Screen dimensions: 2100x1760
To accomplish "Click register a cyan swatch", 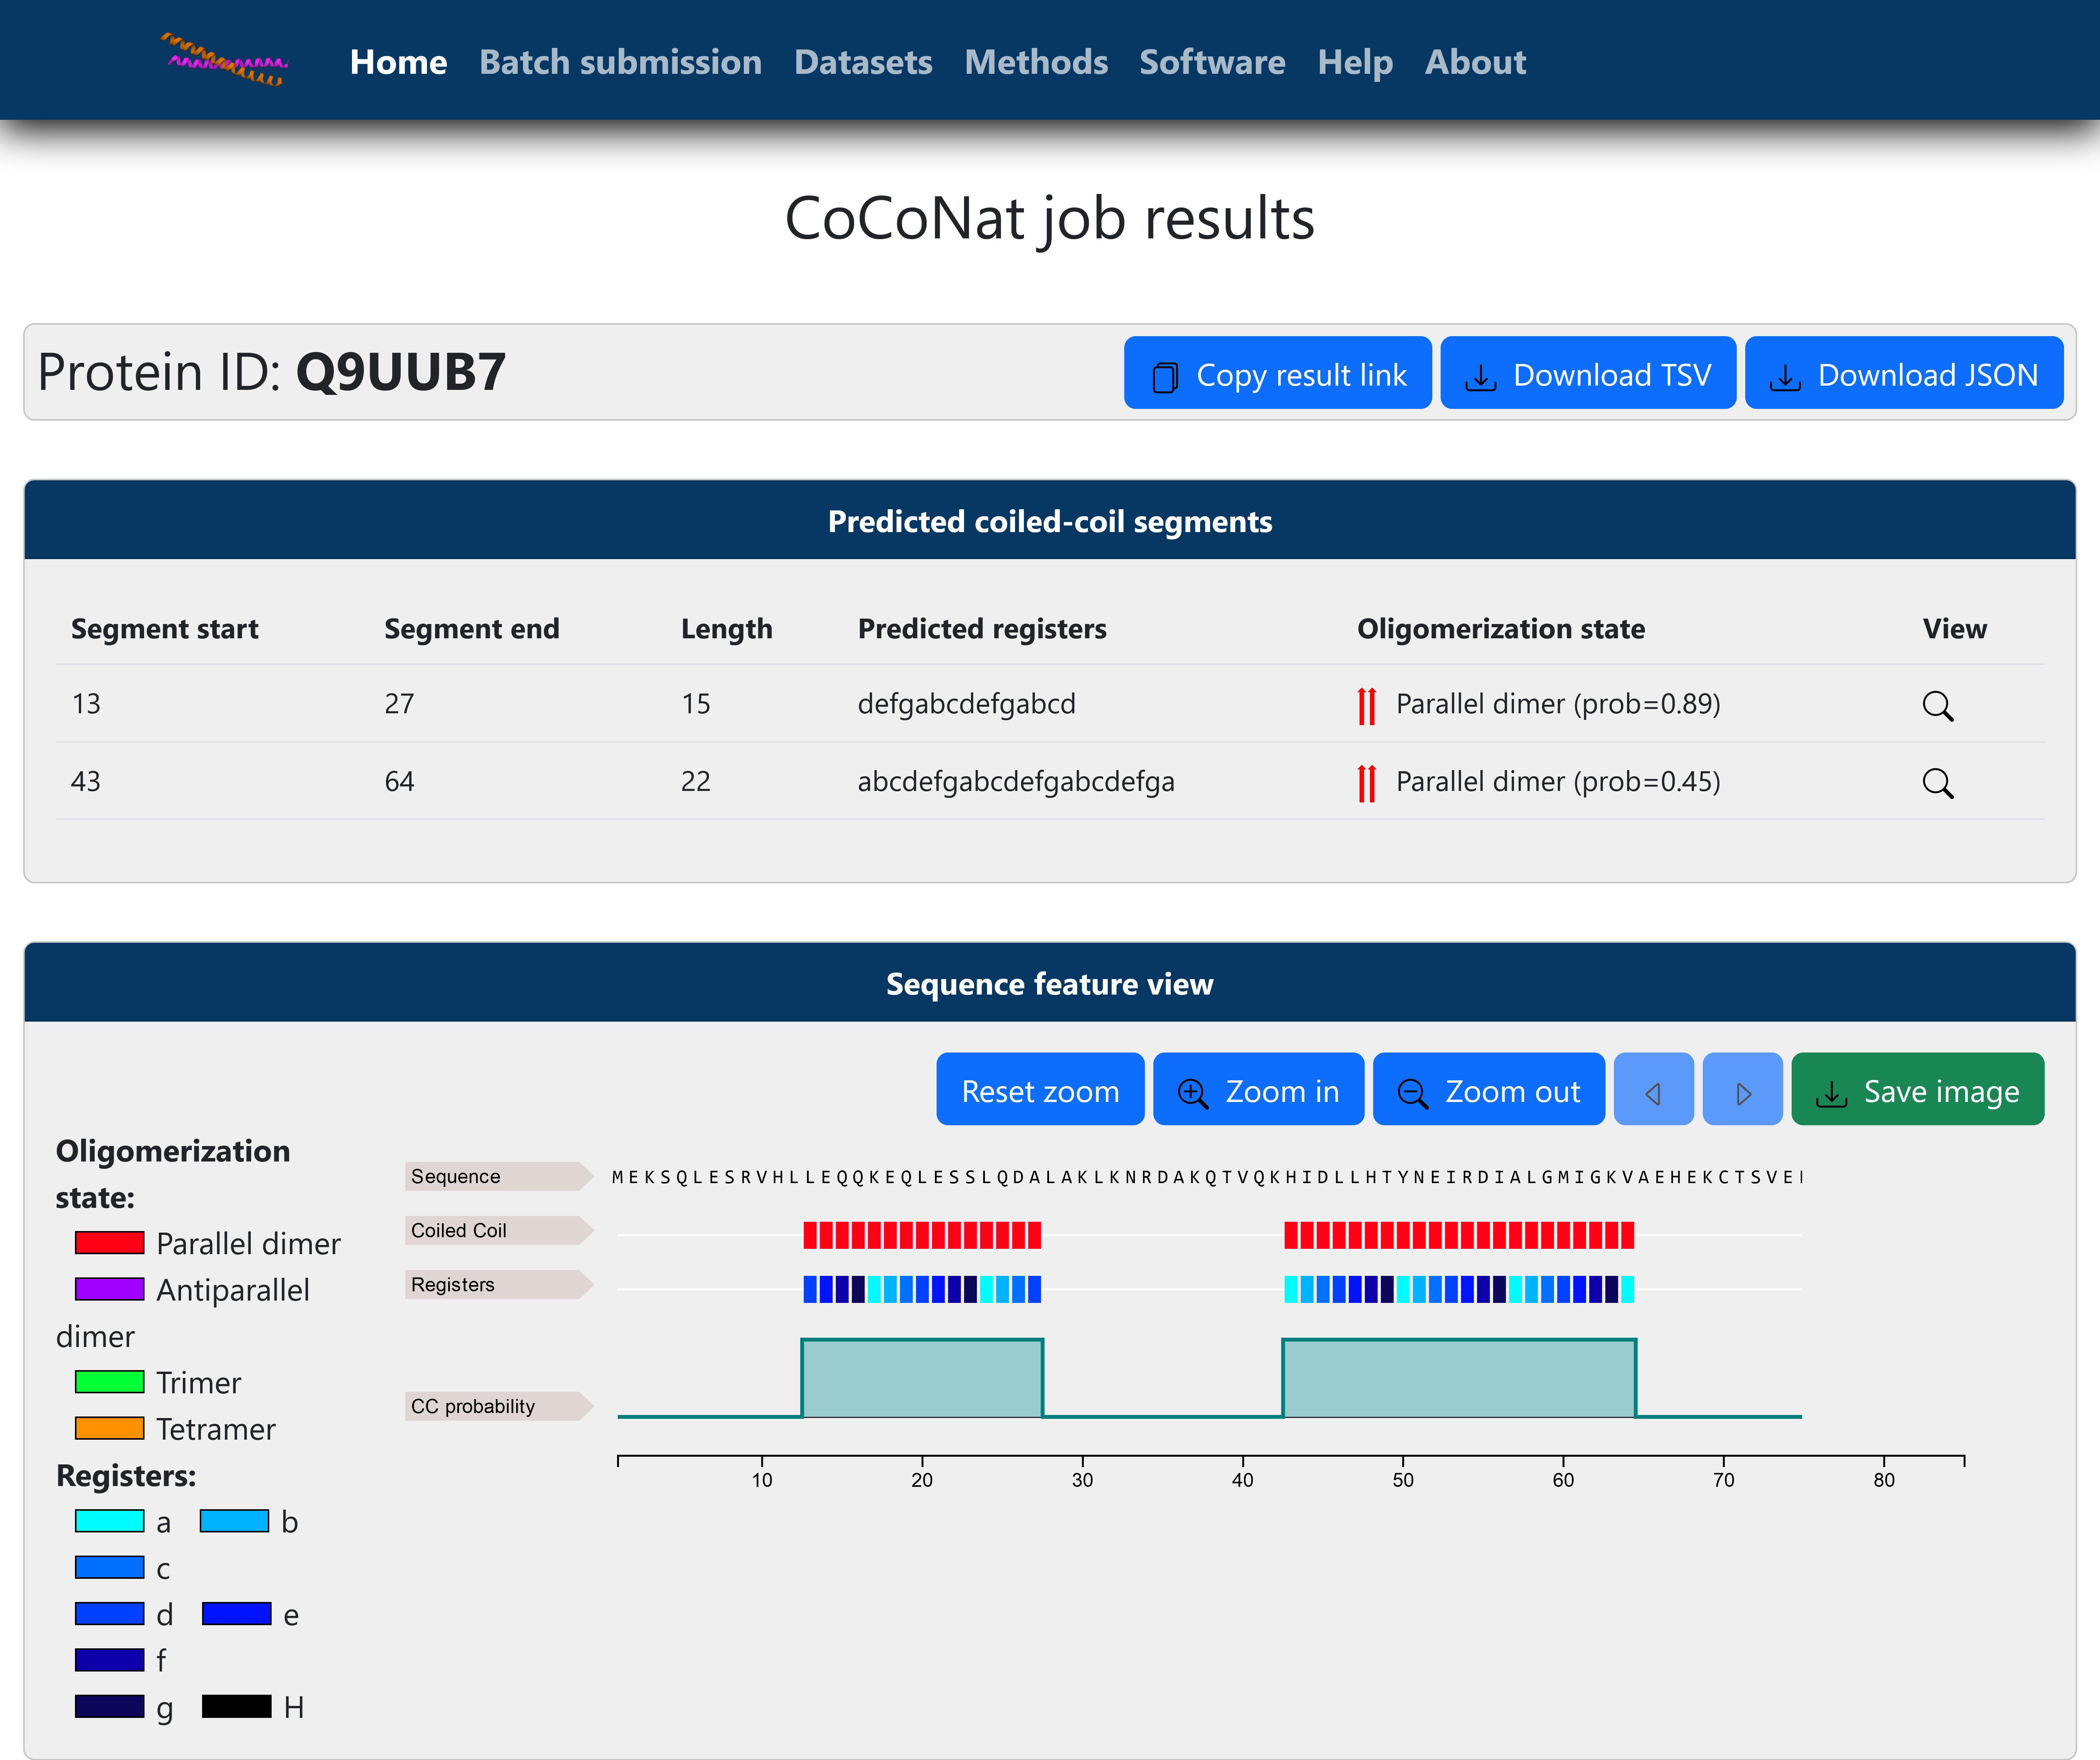I will 110,1521.
